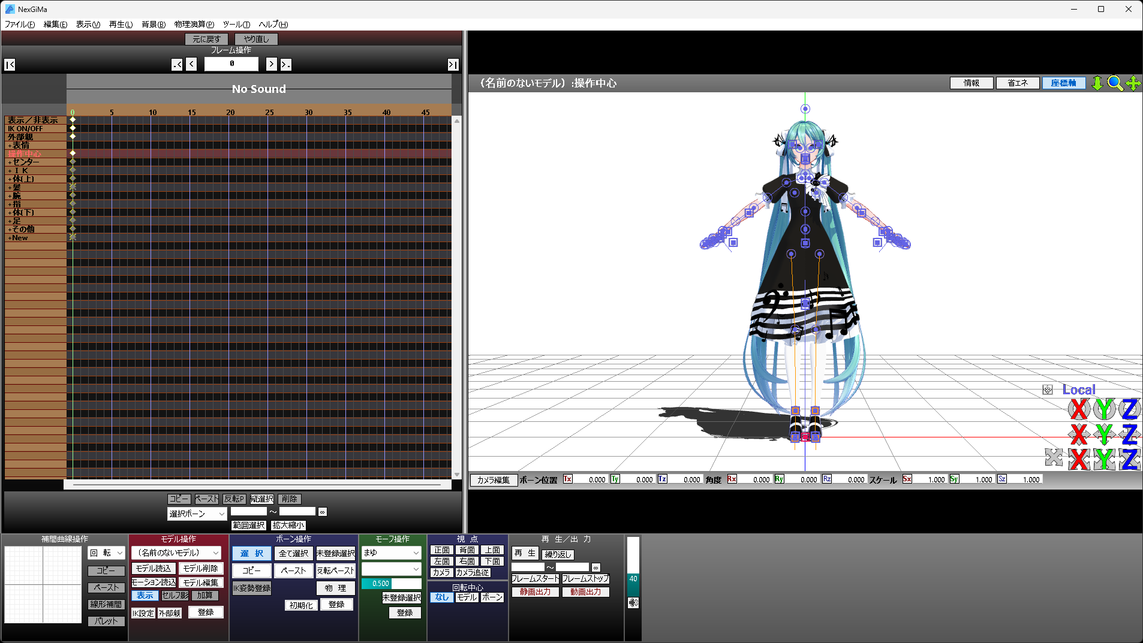Click the green vertical move view icon
1143x643 pixels.
(x=1097, y=83)
